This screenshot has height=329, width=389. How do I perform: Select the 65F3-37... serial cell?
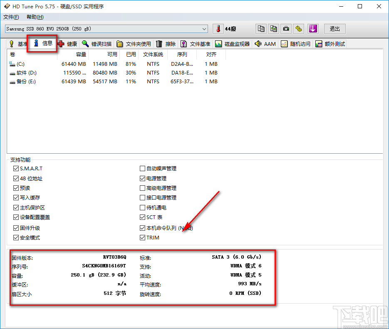[182, 82]
